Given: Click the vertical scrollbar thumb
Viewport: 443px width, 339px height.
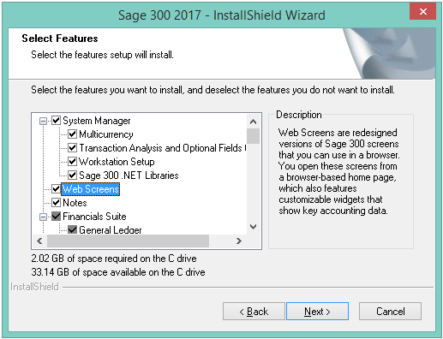Looking at the screenshot, I should point(253,136).
